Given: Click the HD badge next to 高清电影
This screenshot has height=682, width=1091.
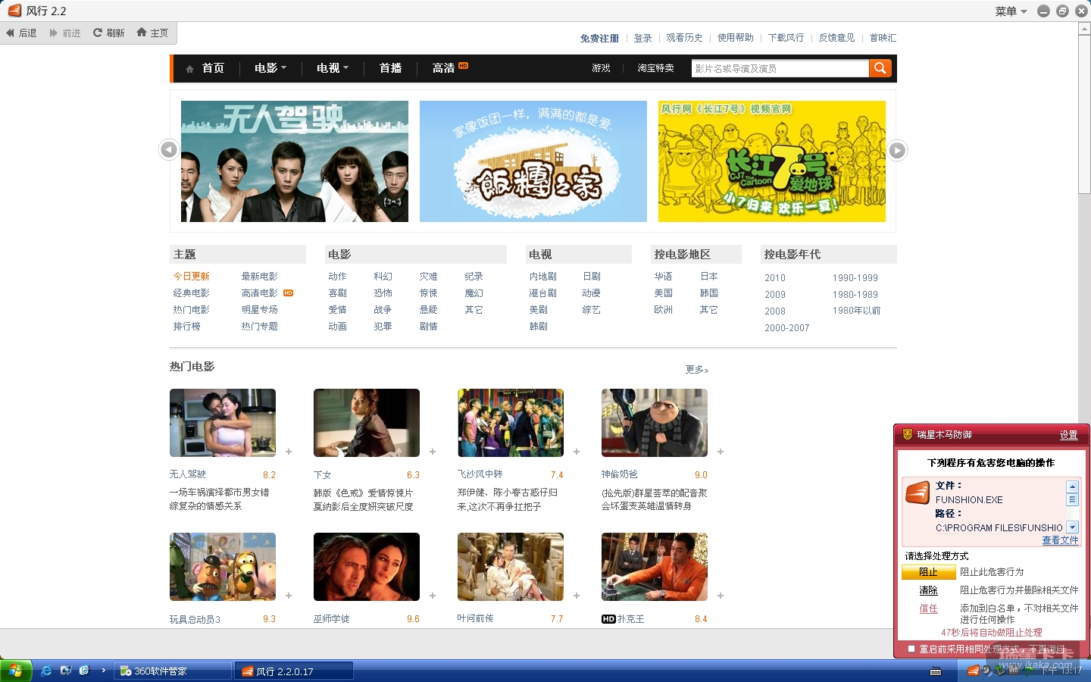Looking at the screenshot, I should click(288, 293).
